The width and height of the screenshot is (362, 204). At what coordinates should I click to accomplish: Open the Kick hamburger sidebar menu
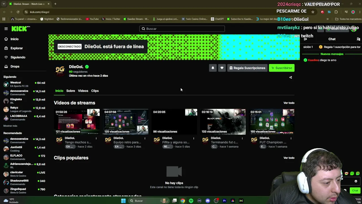6,29
